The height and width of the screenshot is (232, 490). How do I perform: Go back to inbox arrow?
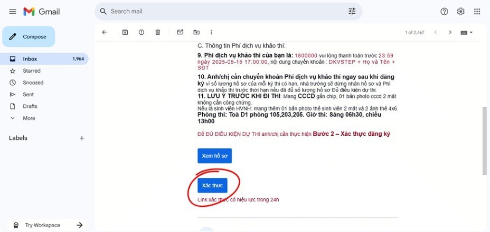tap(105, 32)
